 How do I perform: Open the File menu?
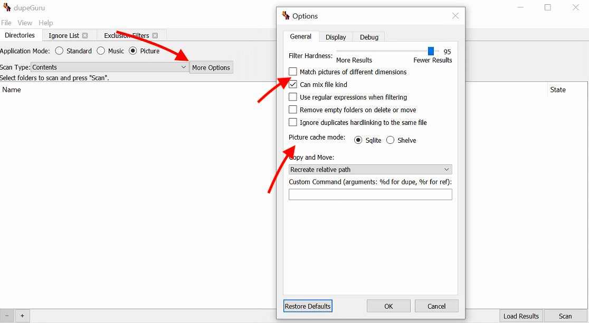pos(6,23)
